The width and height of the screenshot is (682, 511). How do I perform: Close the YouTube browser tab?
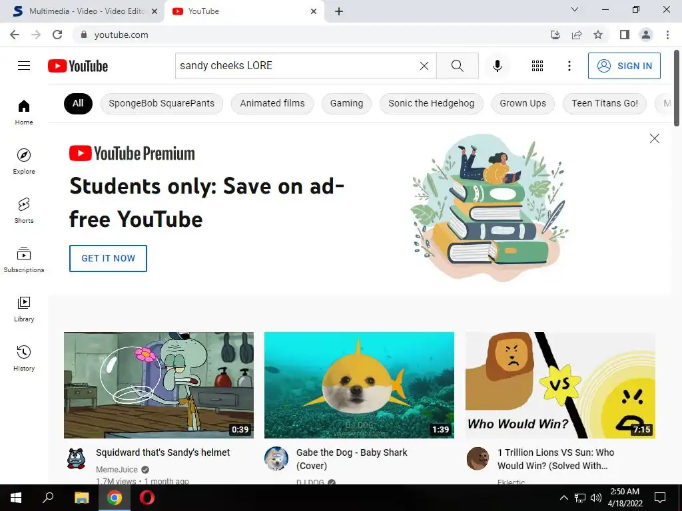(314, 11)
